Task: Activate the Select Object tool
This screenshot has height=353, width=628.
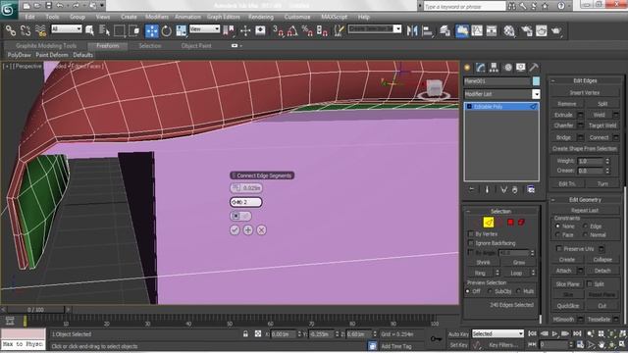Action: click(89, 30)
